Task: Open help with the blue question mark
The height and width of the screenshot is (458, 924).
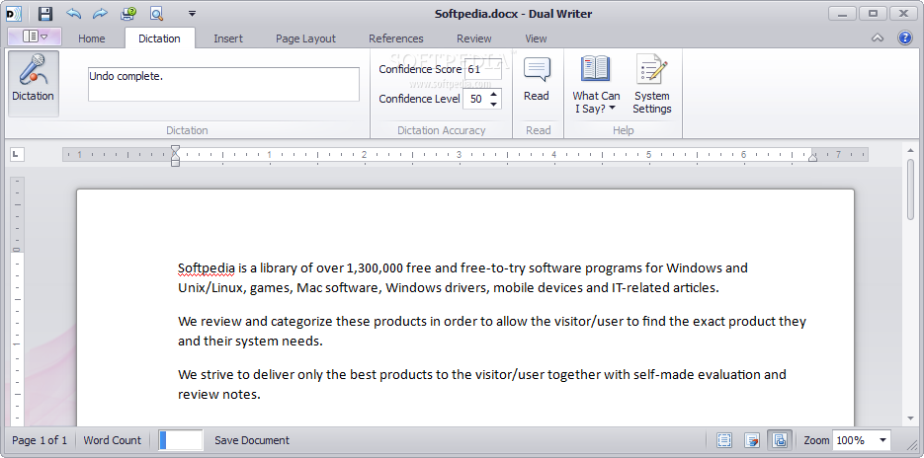Action: [x=905, y=38]
